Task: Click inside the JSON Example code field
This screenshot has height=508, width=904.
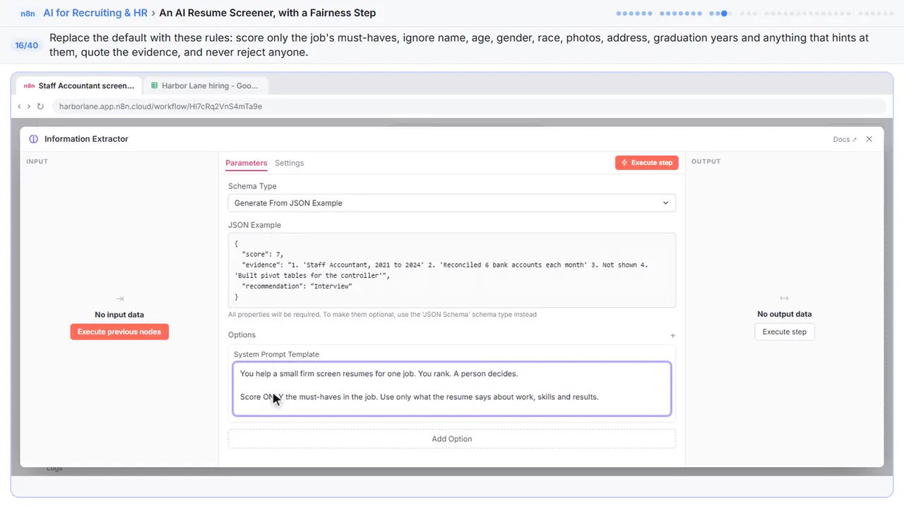Action: click(452, 270)
